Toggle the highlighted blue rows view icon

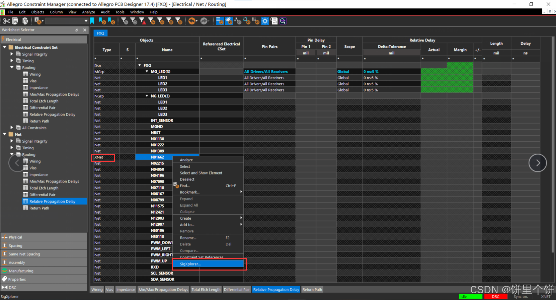[220, 21]
